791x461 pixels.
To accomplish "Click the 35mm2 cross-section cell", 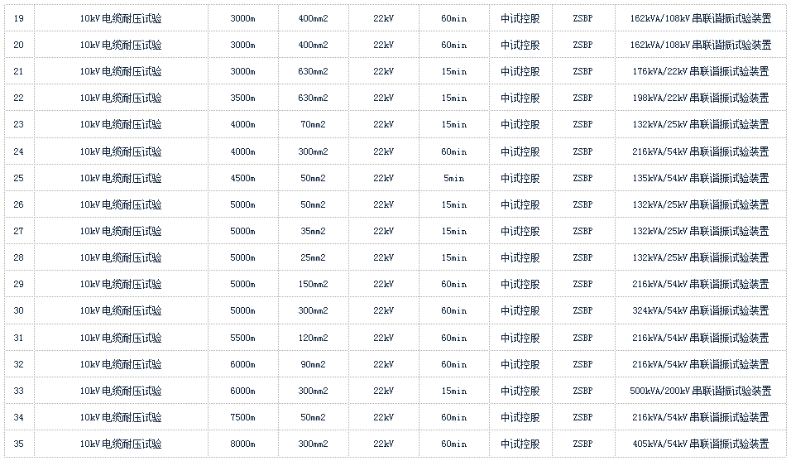I will (313, 231).
